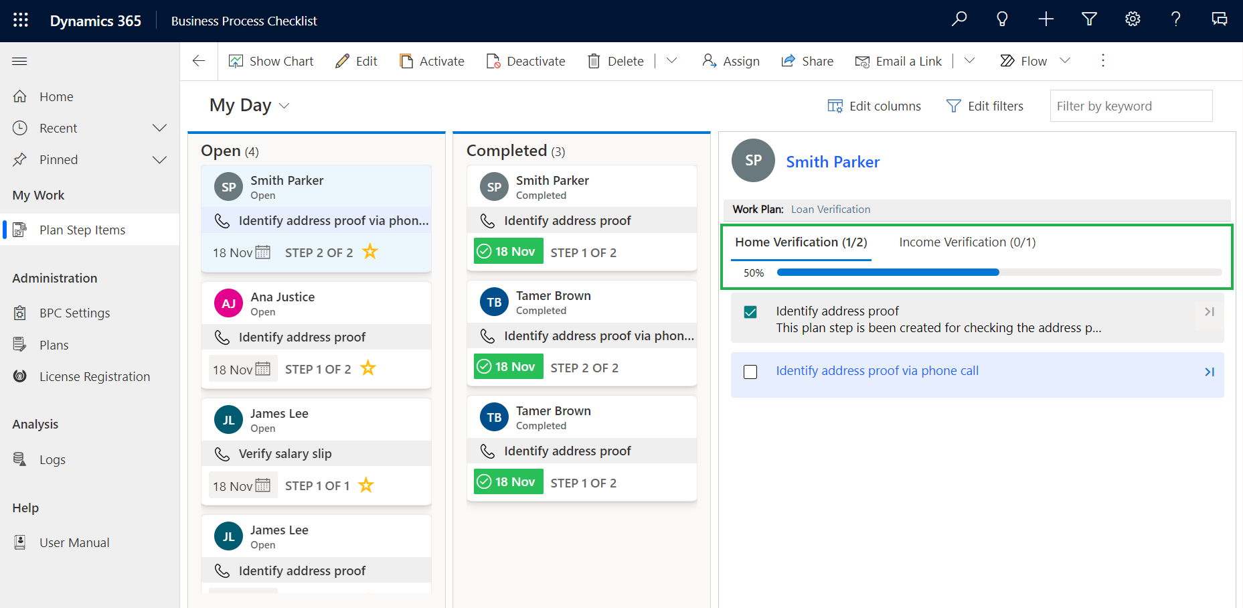Collapse the hamburger navigation menu
The width and height of the screenshot is (1243, 608).
tap(20, 62)
